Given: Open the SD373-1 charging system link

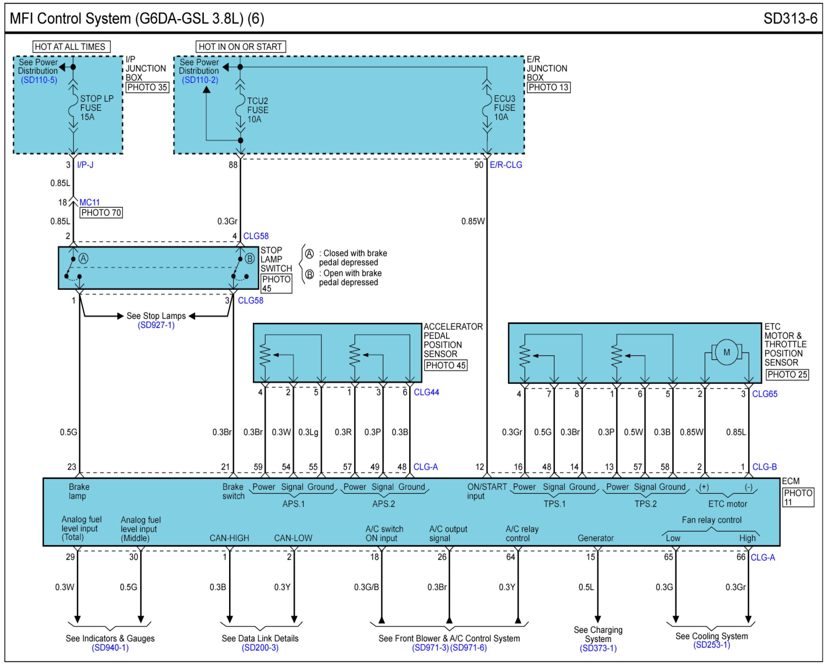Looking at the screenshot, I should point(598,648).
